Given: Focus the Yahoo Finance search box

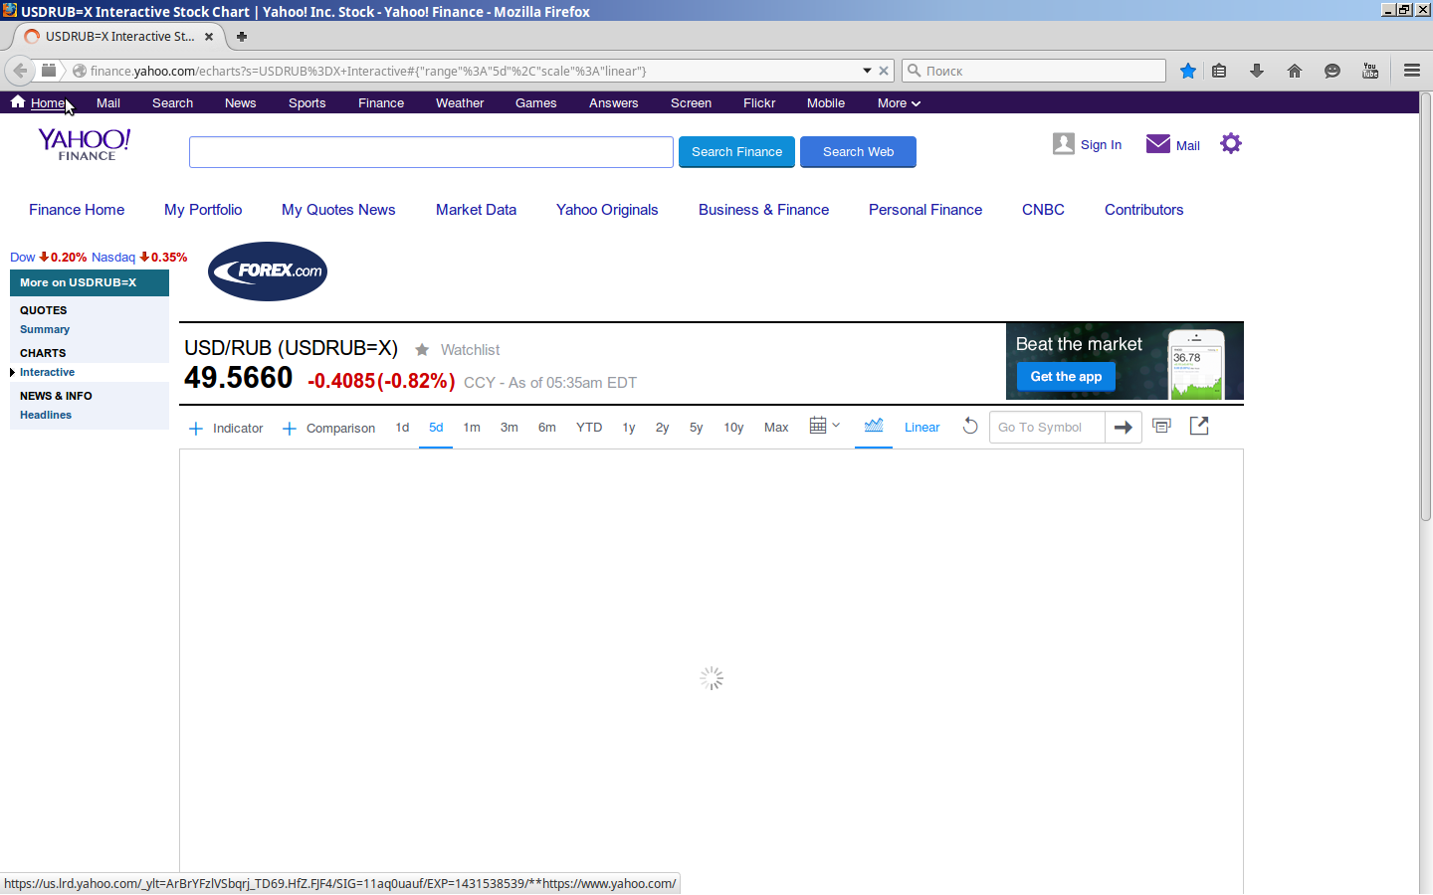Looking at the screenshot, I should [x=431, y=152].
